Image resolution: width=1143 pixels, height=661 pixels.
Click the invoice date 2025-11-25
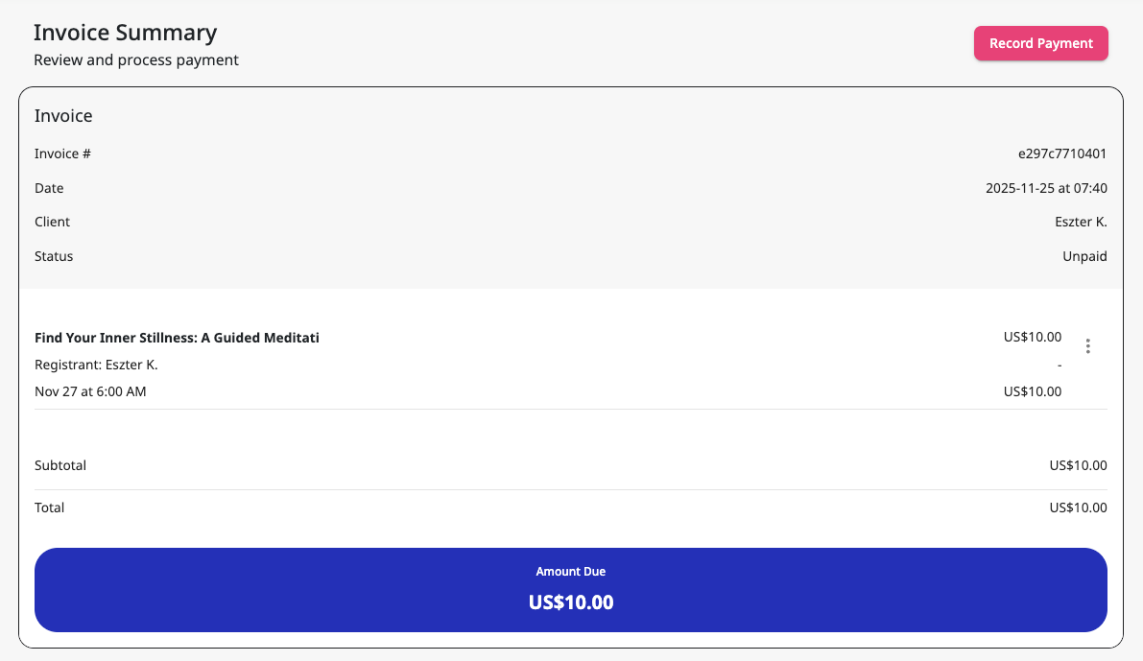click(x=1046, y=188)
